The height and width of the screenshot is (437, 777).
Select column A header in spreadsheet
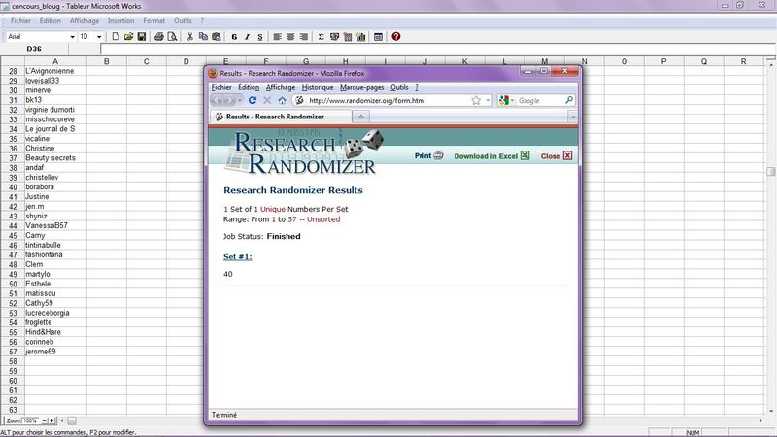[x=55, y=61]
